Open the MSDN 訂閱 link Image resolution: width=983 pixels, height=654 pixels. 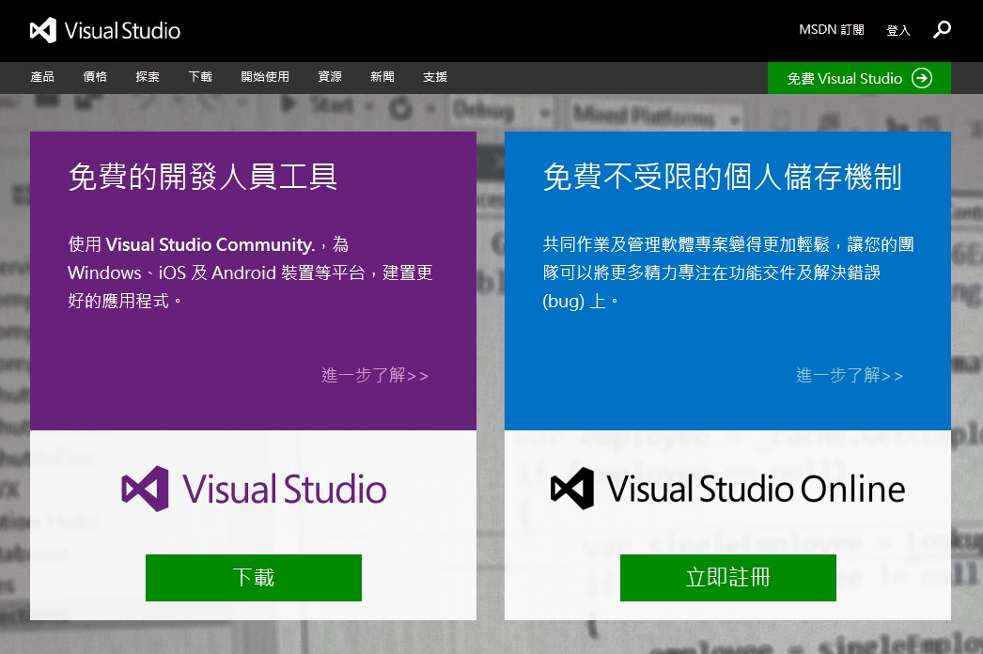[831, 30]
